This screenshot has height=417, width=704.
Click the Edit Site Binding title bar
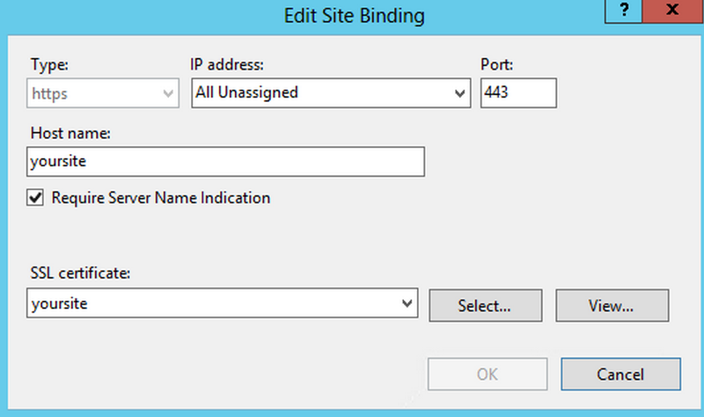(x=352, y=15)
